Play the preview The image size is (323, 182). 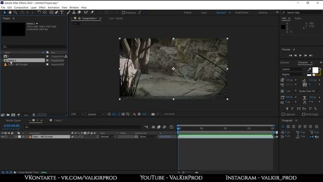(300, 56)
